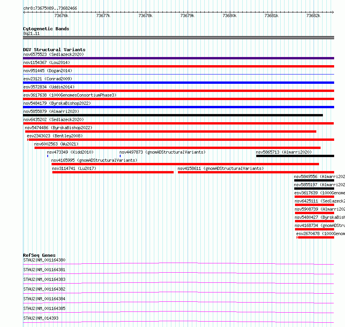The image size is (345, 327).
Task: Open STAU2|NM_014393 transcript
Action: [41, 318]
